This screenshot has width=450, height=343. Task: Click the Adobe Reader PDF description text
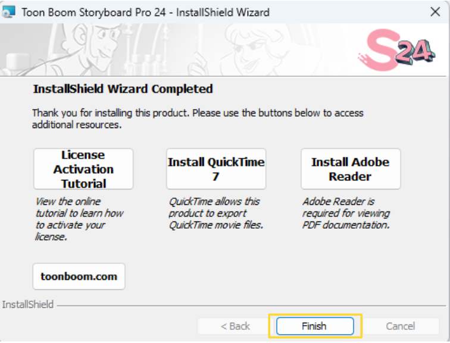click(x=345, y=213)
